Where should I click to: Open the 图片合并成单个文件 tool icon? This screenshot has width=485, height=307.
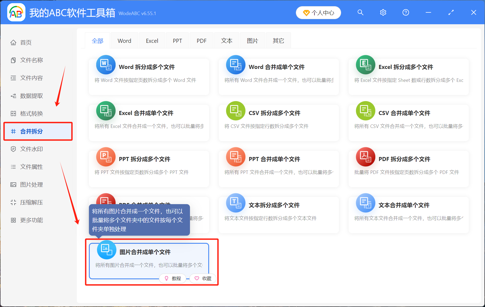(x=106, y=250)
